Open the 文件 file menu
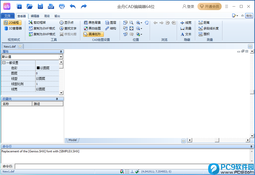This screenshot has height=175, width=255. pos(8,16)
